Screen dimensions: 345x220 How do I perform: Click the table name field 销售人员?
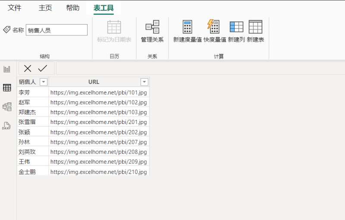click(57, 30)
